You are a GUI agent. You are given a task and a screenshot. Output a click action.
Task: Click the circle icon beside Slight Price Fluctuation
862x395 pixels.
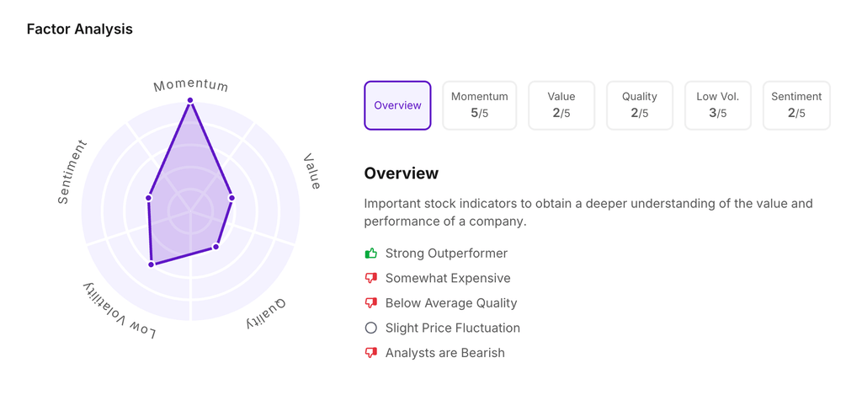click(370, 328)
